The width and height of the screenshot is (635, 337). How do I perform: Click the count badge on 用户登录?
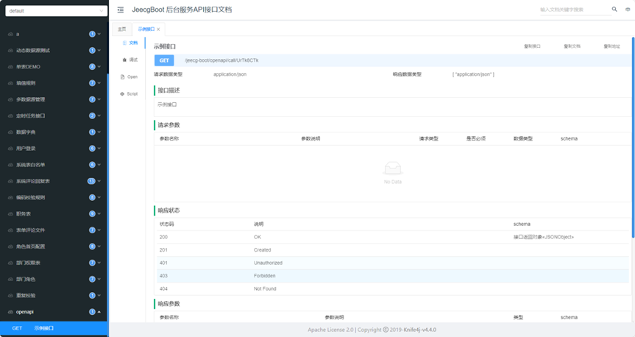[x=92, y=149]
